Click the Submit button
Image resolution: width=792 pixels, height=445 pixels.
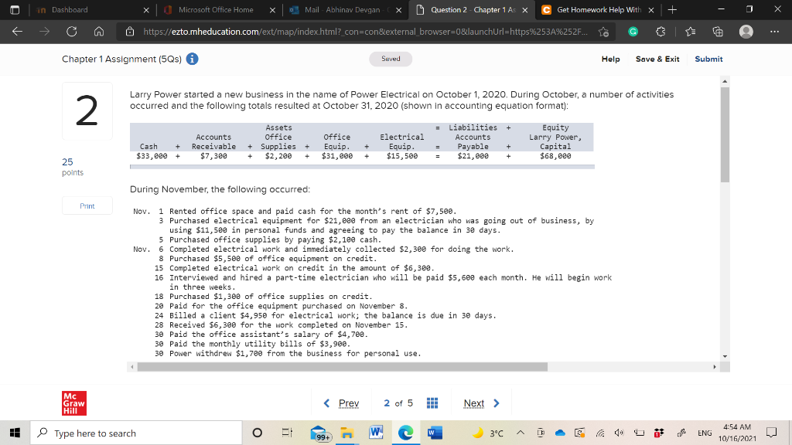pos(708,59)
